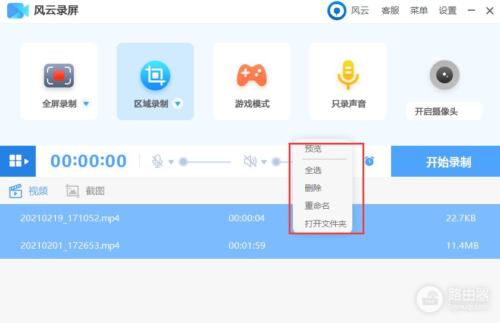This screenshot has height=323, width=500.
Task: Click the grid layout switch icon
Action: click(17, 161)
